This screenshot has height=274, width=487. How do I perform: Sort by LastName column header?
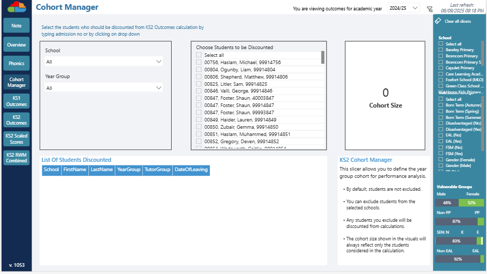tap(102, 170)
